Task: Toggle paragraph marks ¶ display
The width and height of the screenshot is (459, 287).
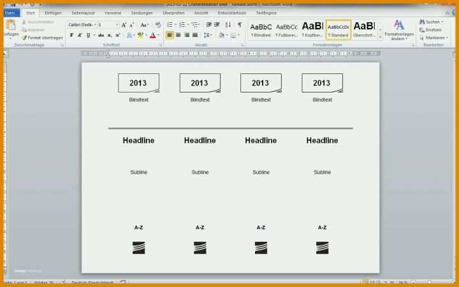Action: [240, 25]
